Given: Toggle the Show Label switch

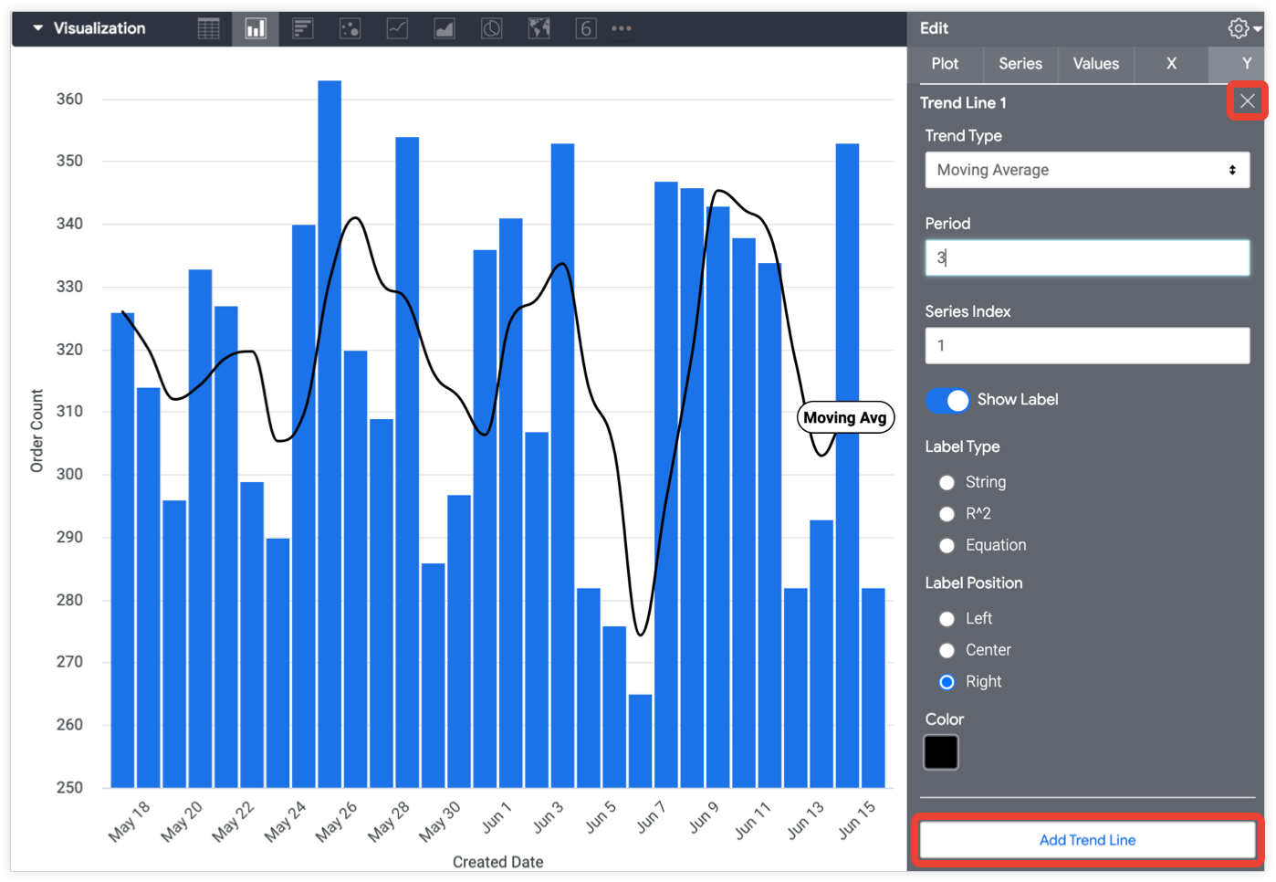Looking at the screenshot, I should (947, 400).
